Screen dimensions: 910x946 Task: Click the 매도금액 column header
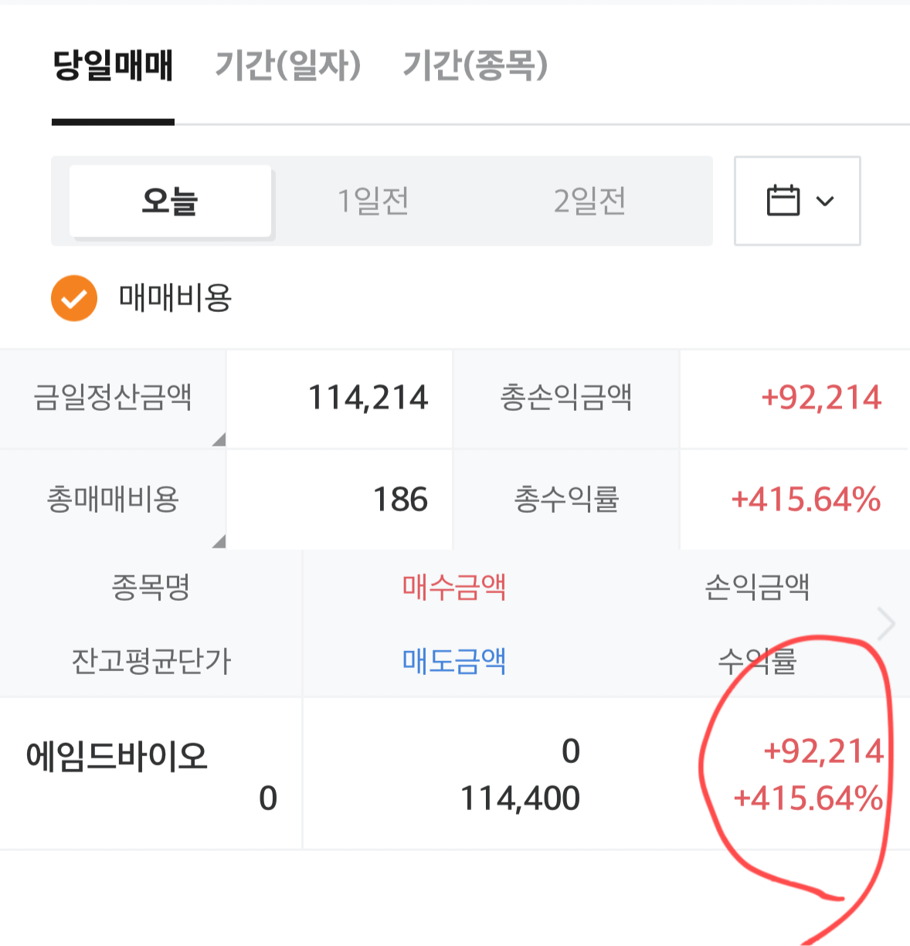coord(454,661)
